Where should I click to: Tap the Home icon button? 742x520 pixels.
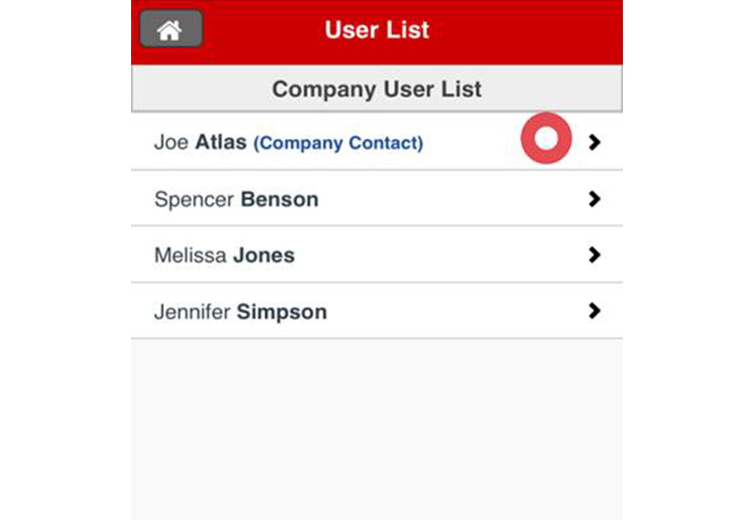pos(170,29)
